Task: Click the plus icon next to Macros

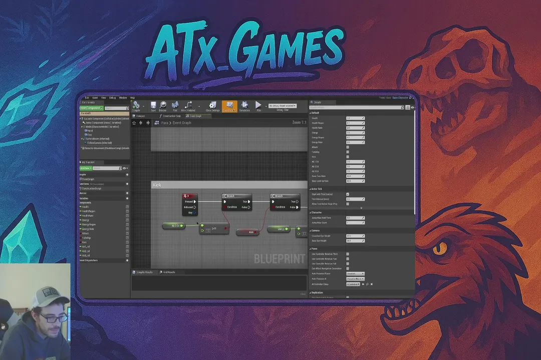Action: point(127,193)
